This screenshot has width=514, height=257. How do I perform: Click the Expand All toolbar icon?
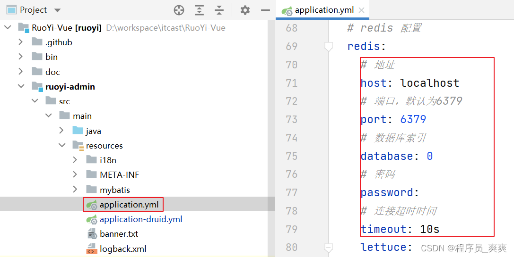tap(199, 10)
